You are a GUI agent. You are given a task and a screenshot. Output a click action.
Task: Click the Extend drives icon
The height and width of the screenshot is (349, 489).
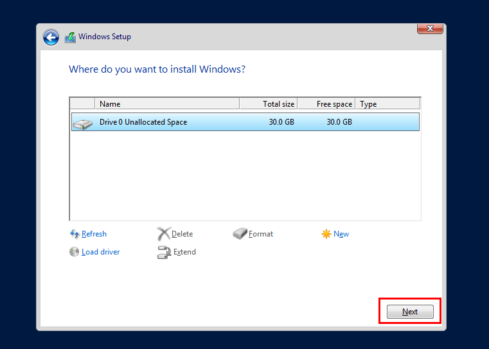[164, 252]
